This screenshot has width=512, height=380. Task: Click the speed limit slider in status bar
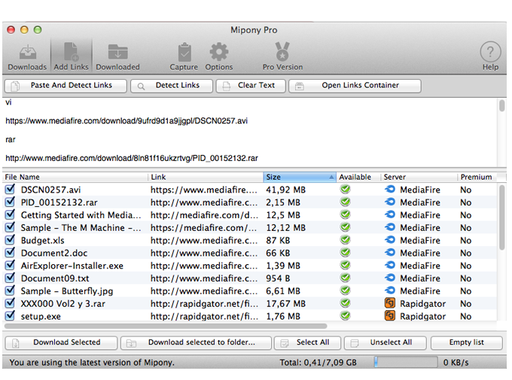point(406,362)
